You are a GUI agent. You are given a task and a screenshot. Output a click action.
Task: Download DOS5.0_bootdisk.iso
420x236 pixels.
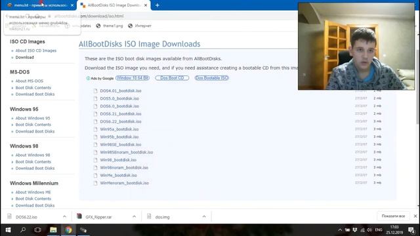[x=119, y=98]
